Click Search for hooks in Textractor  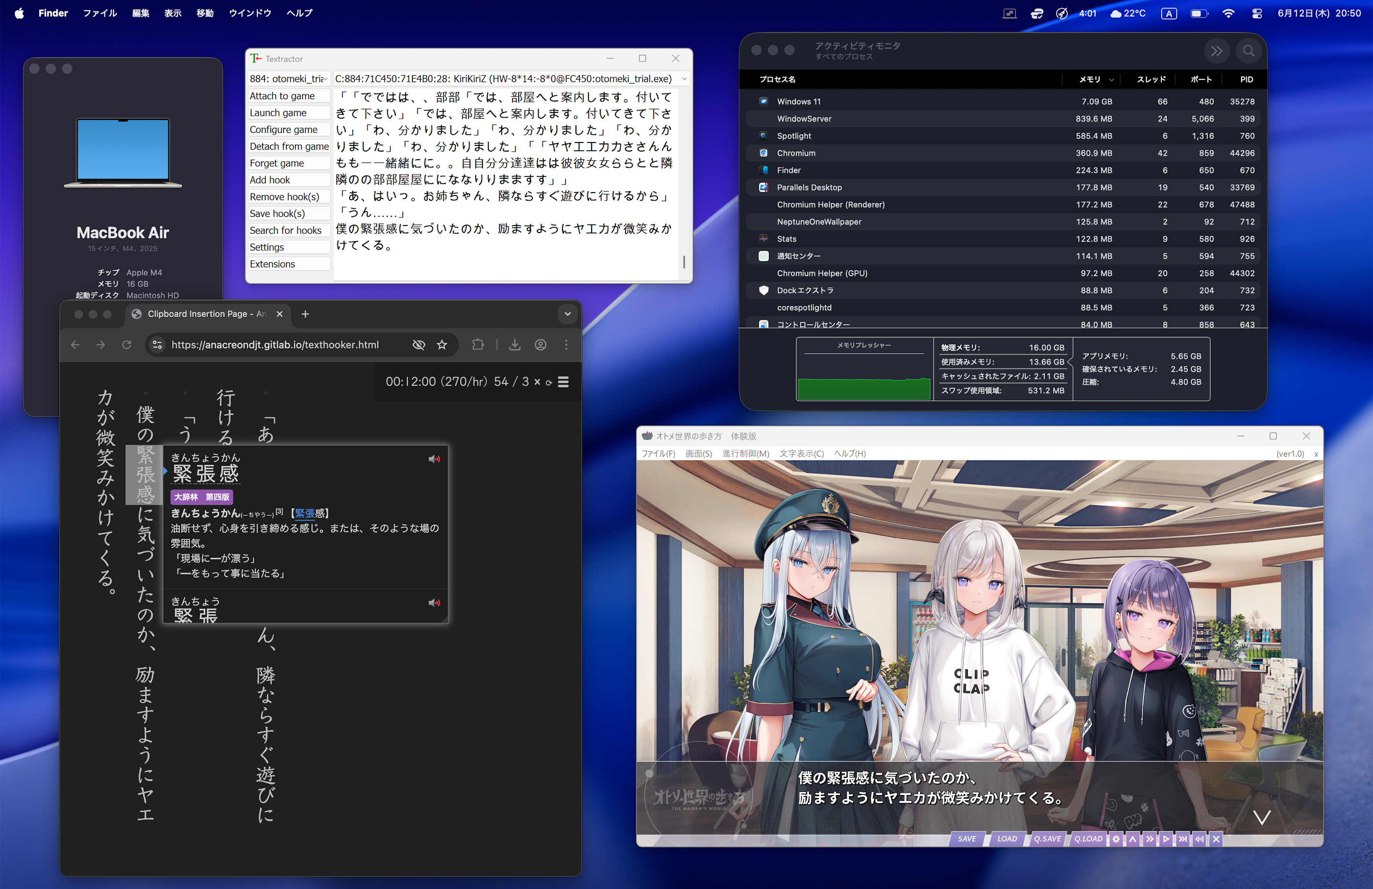(289, 230)
